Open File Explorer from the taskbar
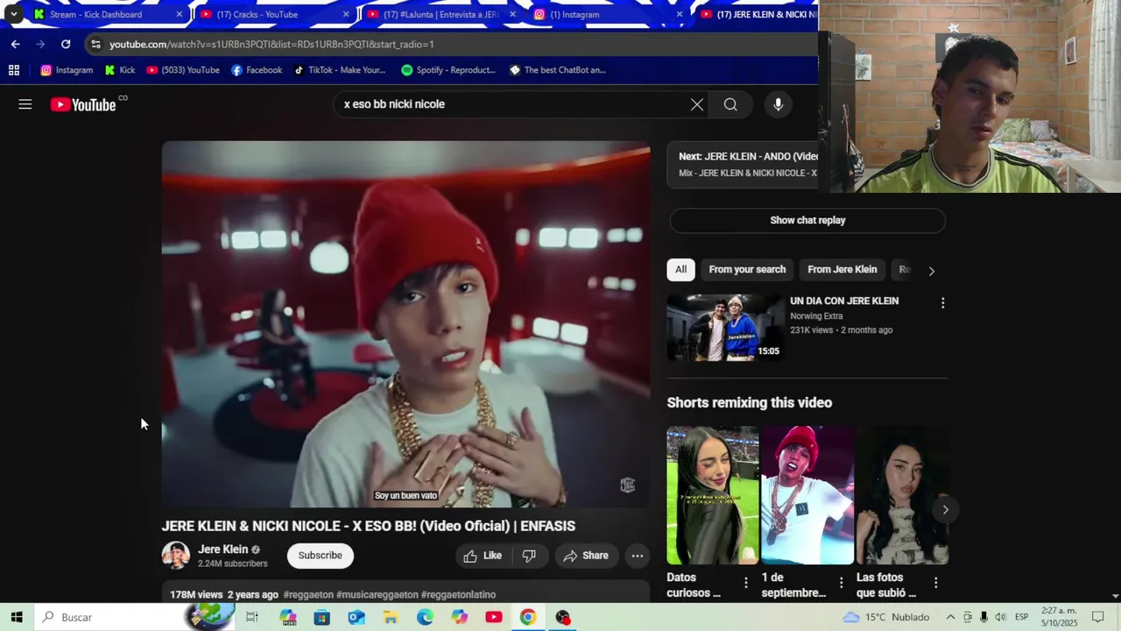The height and width of the screenshot is (631, 1121). [391, 617]
